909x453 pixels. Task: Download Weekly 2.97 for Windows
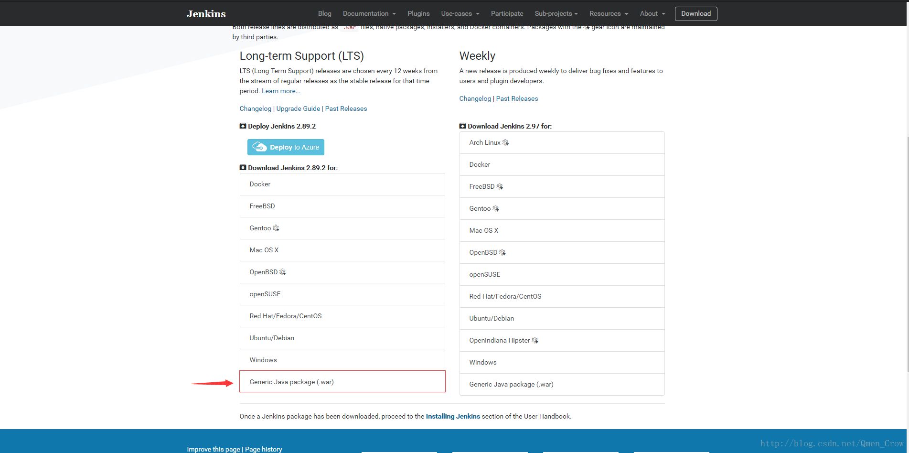562,362
